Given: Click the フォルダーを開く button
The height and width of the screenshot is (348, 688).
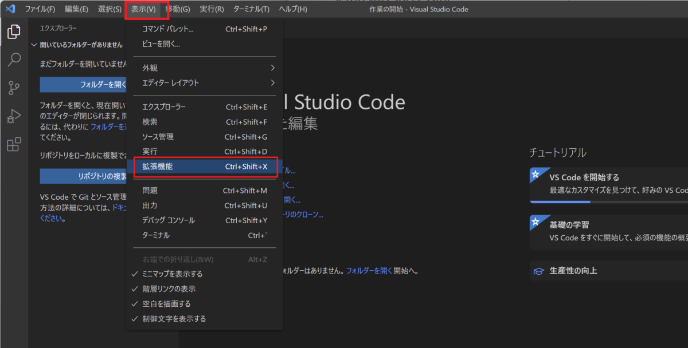Looking at the screenshot, I should [83, 84].
